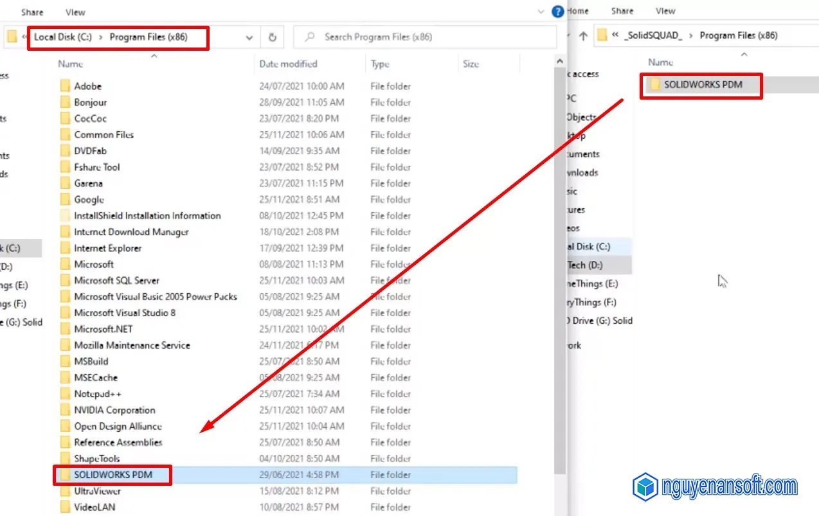
Task: Click the vertical scrollbar of the file list
Action: pos(559,257)
